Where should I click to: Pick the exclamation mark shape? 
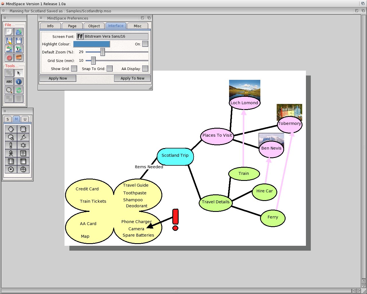pyautogui.click(x=11, y=145)
